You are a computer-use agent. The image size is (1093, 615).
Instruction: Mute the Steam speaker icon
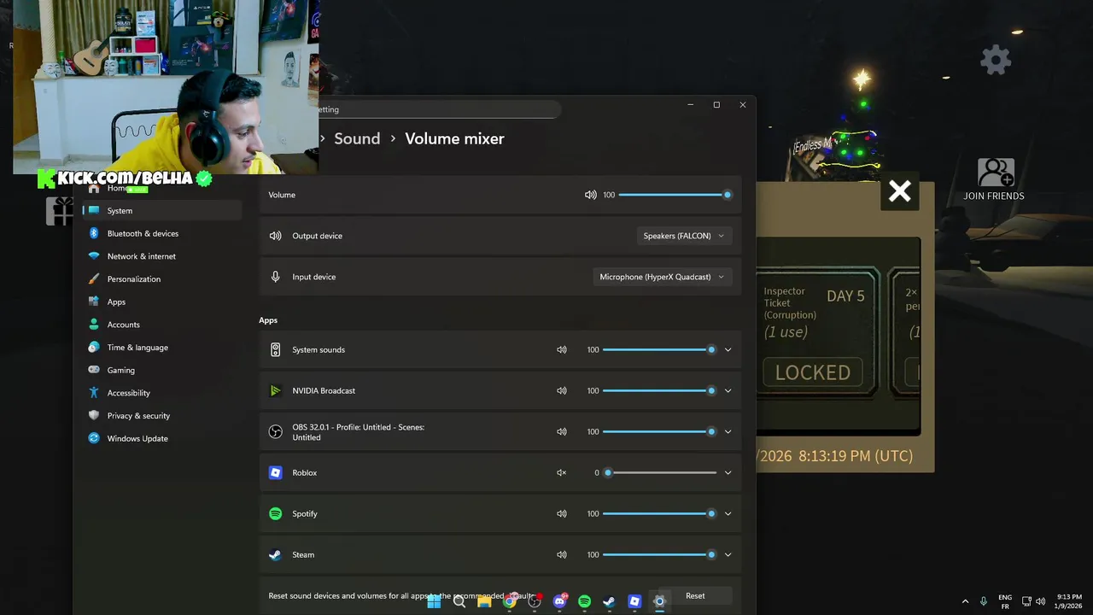point(561,554)
